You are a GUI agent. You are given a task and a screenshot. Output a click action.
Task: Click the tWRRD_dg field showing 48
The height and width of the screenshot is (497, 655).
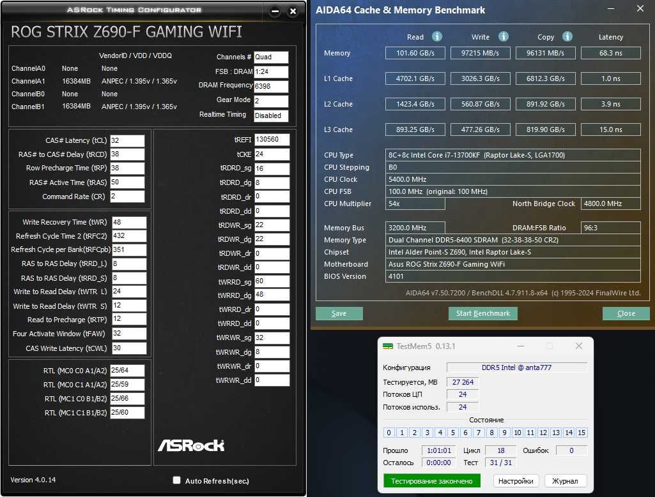click(272, 295)
